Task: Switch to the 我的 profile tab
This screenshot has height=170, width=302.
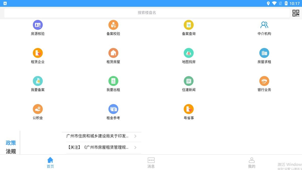Action: 252,162
